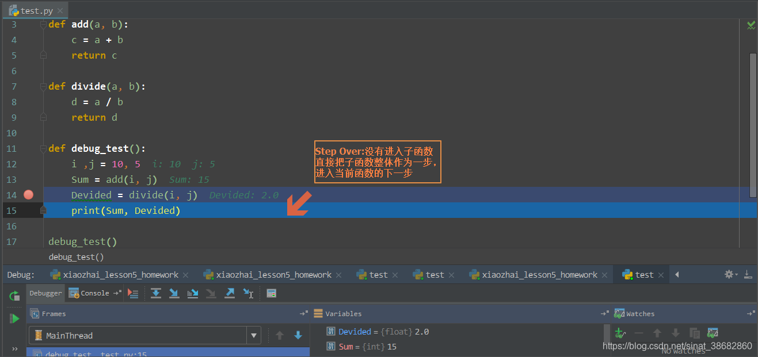Collapse add function fold marker line 3
The width and height of the screenshot is (758, 357).
pos(43,25)
